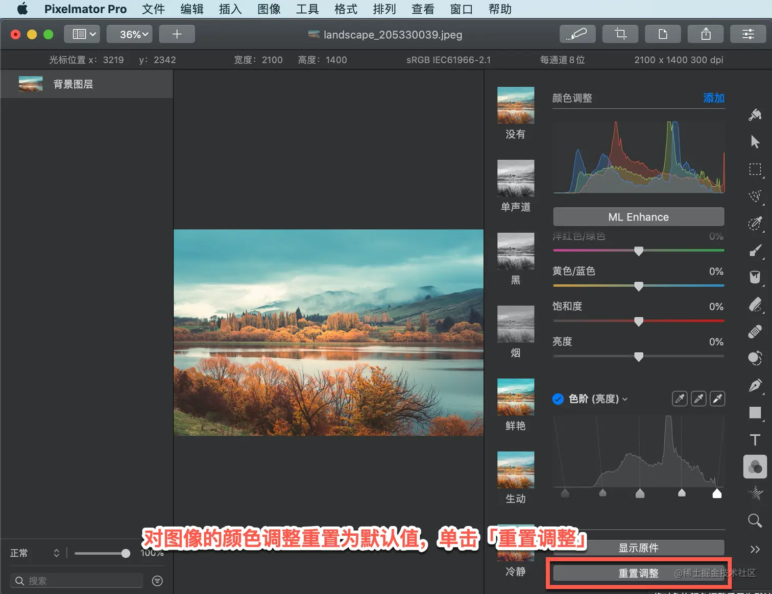The height and width of the screenshot is (594, 772).
Task: Open the 正常 blend mode dropdown
Action: [x=35, y=553]
